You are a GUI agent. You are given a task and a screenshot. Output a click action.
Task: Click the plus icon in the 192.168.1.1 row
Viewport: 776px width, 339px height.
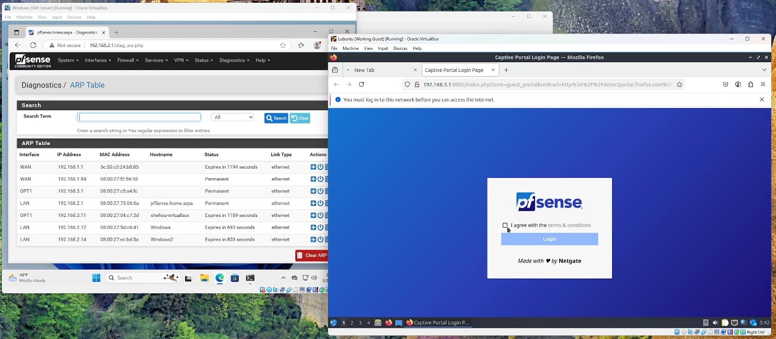[313, 167]
